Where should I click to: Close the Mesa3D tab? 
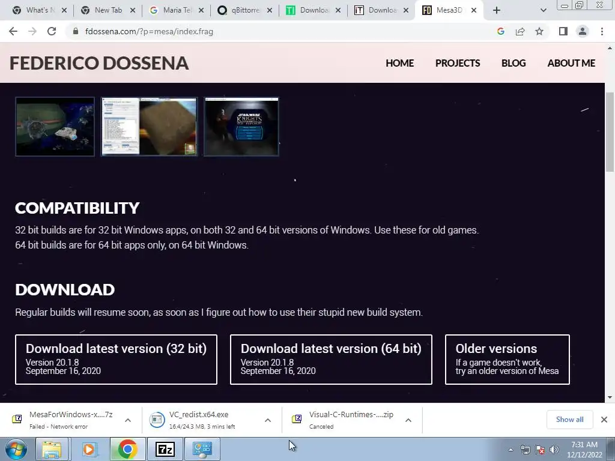coord(474,10)
